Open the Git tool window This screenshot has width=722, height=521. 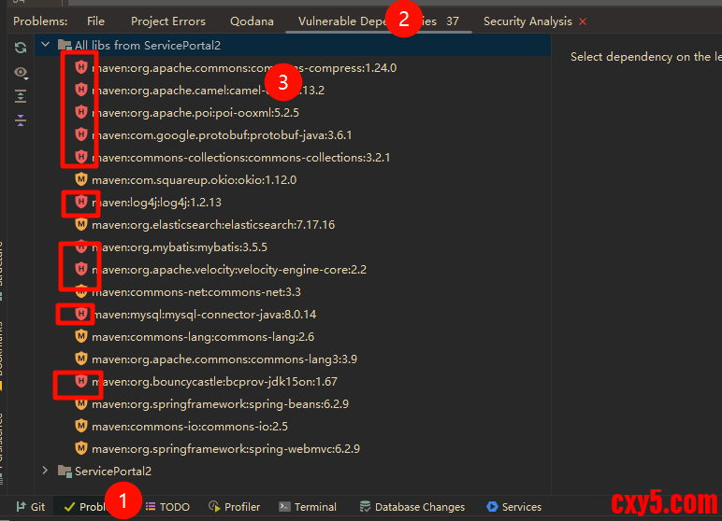pos(29,507)
